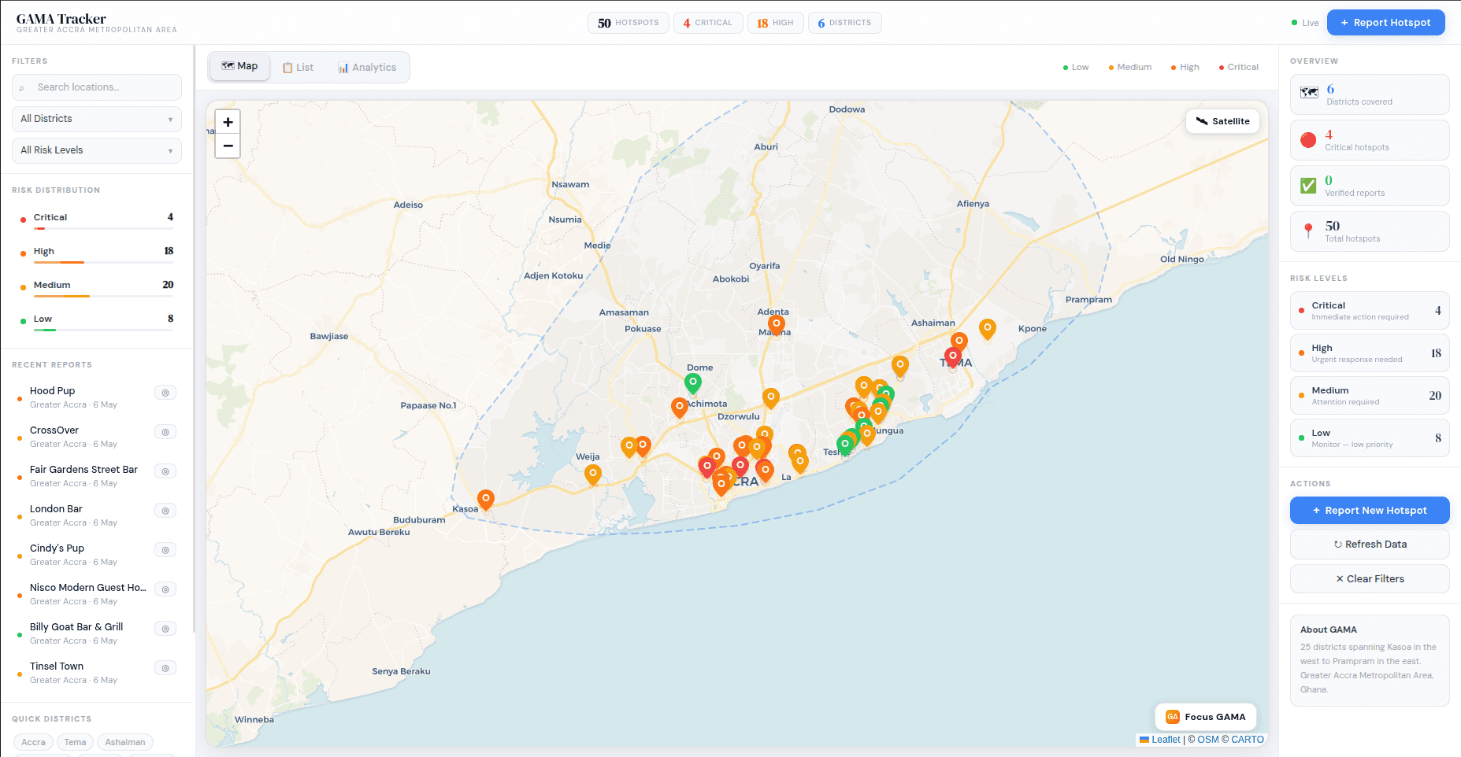Click the yellow marker near Dzorwulu
Screen dimensions: 1461x757
click(x=771, y=398)
